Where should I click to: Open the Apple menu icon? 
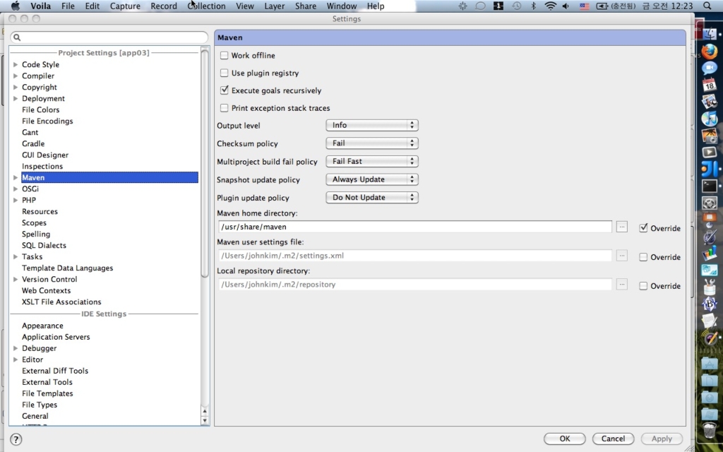point(16,6)
